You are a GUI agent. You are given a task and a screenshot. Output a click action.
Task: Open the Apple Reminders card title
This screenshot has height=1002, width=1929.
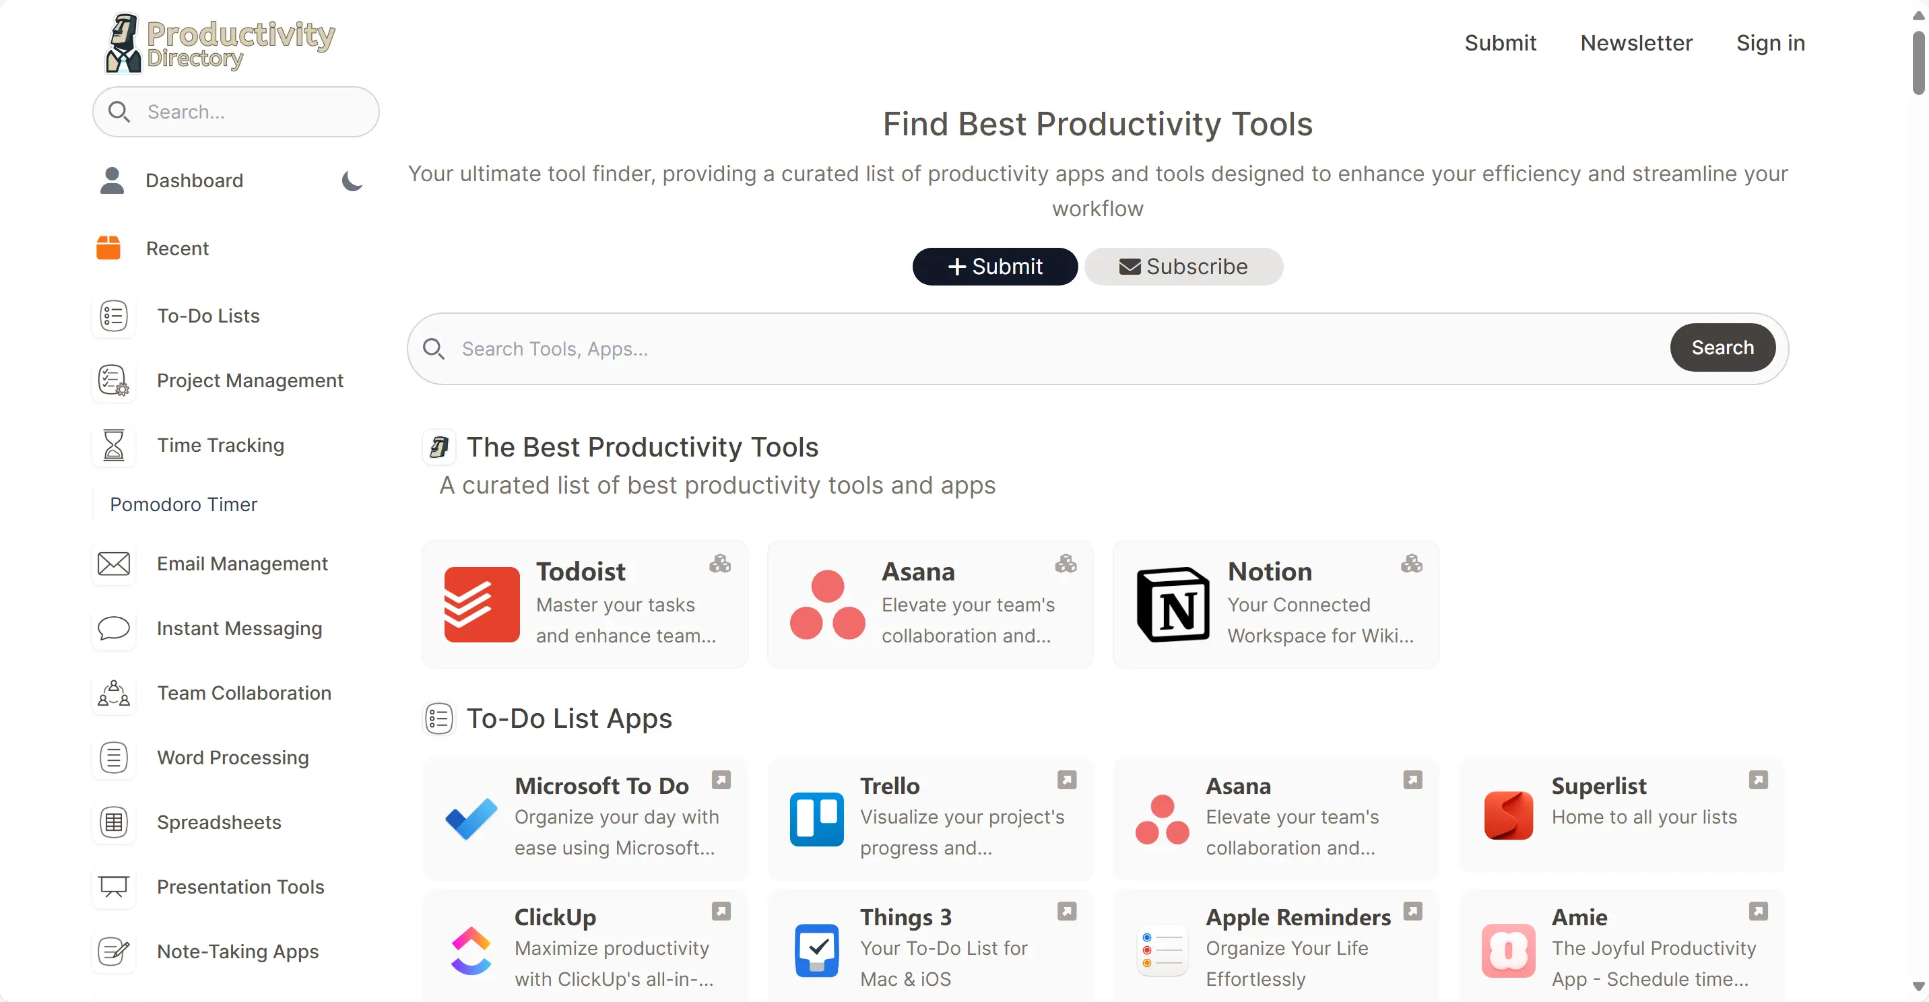[x=1299, y=917]
